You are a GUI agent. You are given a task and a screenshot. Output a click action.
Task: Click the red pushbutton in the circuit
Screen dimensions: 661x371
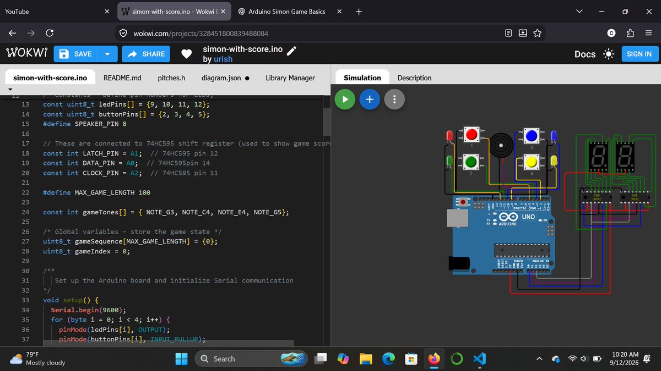(x=472, y=134)
